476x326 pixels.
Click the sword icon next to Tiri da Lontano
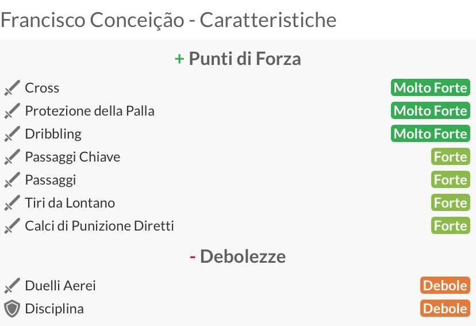[x=12, y=203]
